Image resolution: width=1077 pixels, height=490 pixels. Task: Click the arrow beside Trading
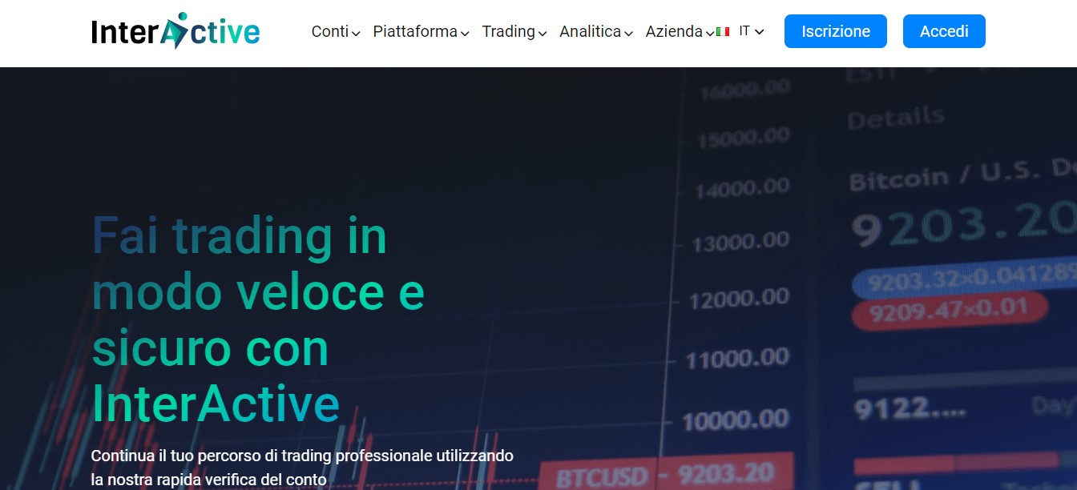click(543, 33)
